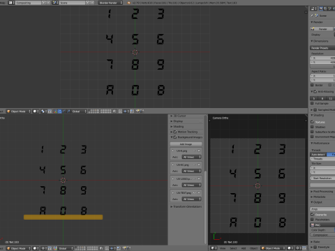Screen dimensions: 335x251
Task: Select scale manipulator icon
Action: point(68,112)
